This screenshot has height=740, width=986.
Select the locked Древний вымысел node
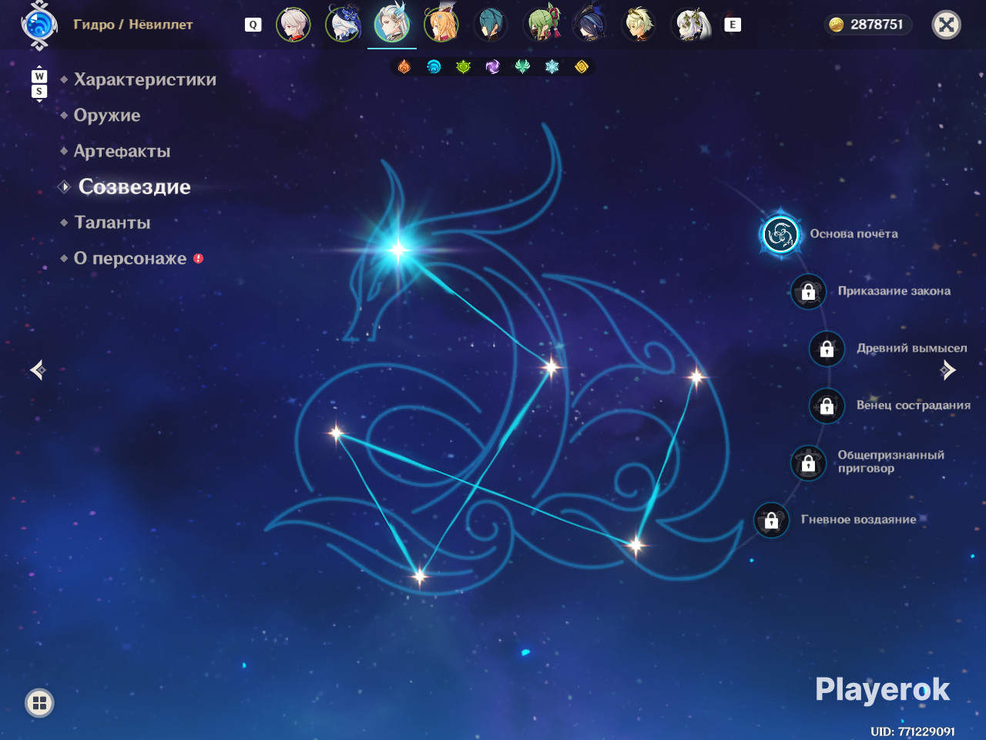tap(827, 349)
